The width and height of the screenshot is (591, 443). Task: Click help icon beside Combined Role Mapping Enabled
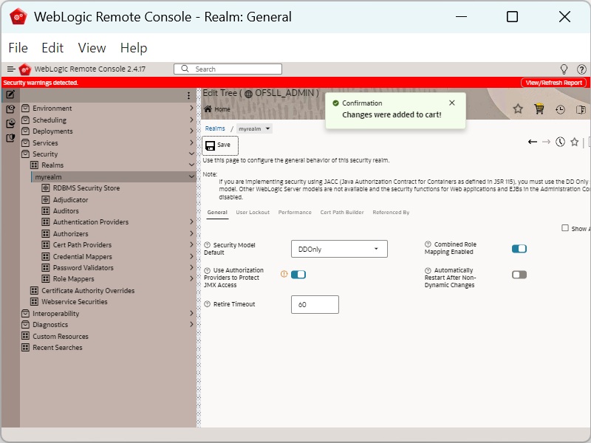pos(428,244)
